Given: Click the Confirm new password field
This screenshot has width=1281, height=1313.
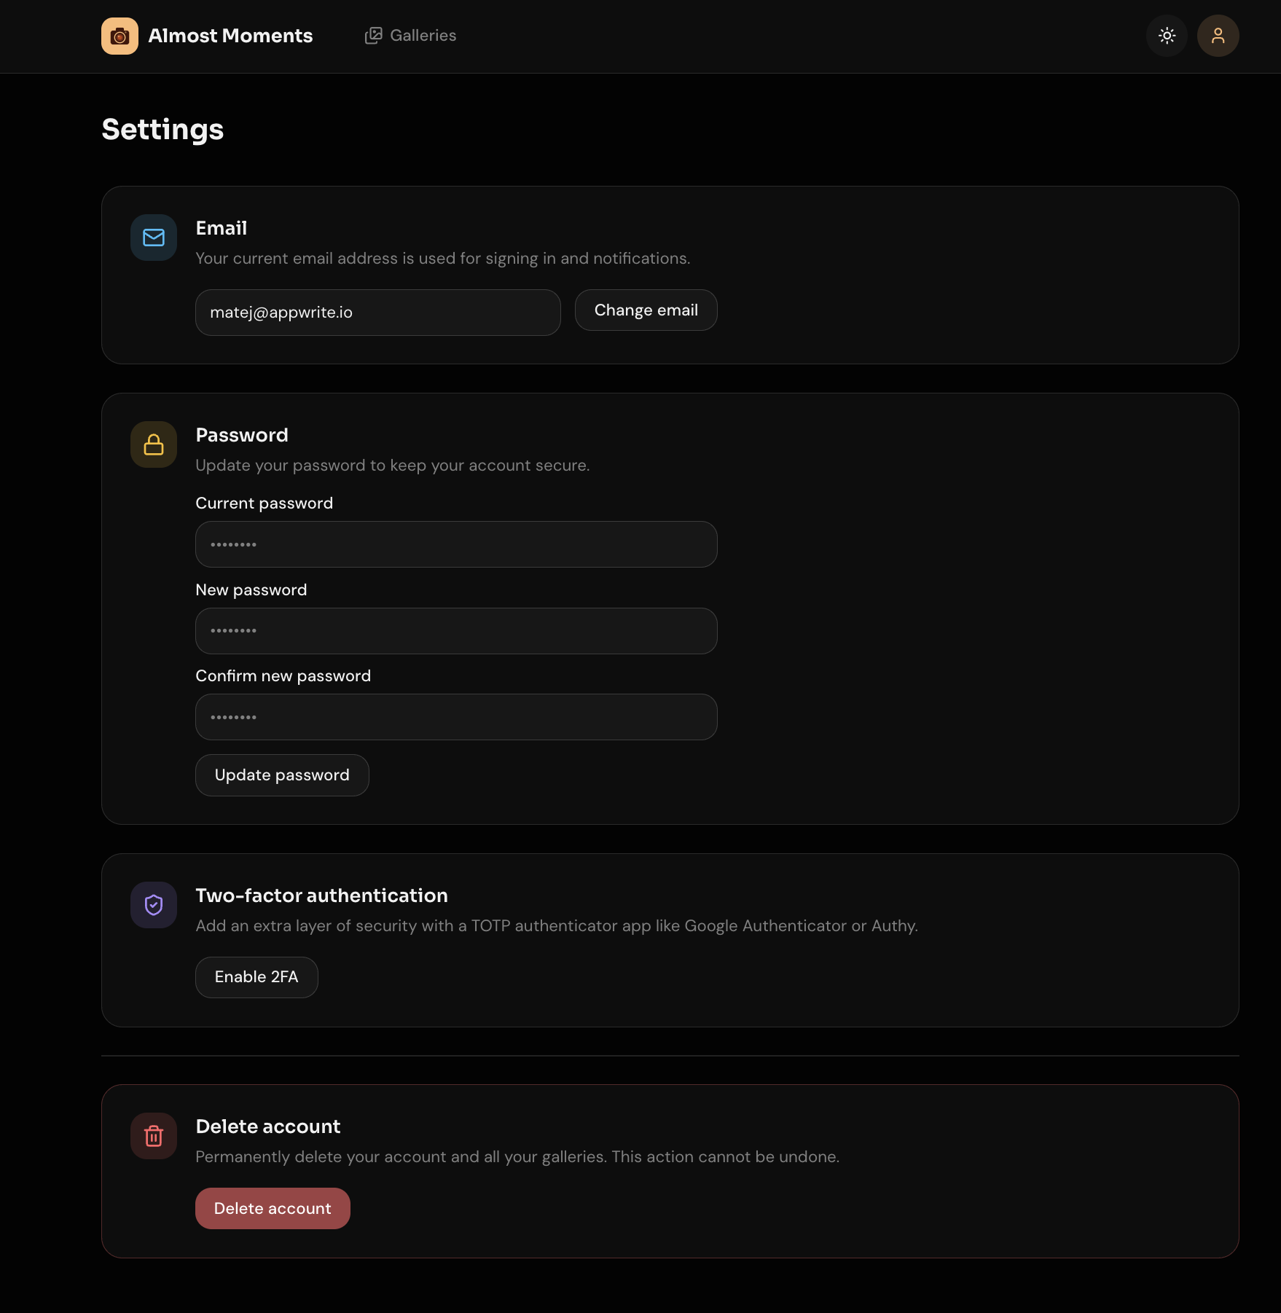Looking at the screenshot, I should point(455,716).
